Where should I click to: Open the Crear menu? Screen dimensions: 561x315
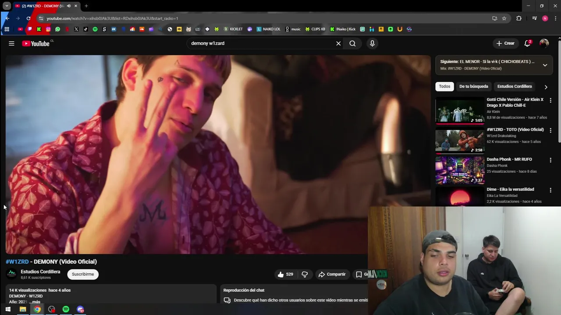(505, 43)
